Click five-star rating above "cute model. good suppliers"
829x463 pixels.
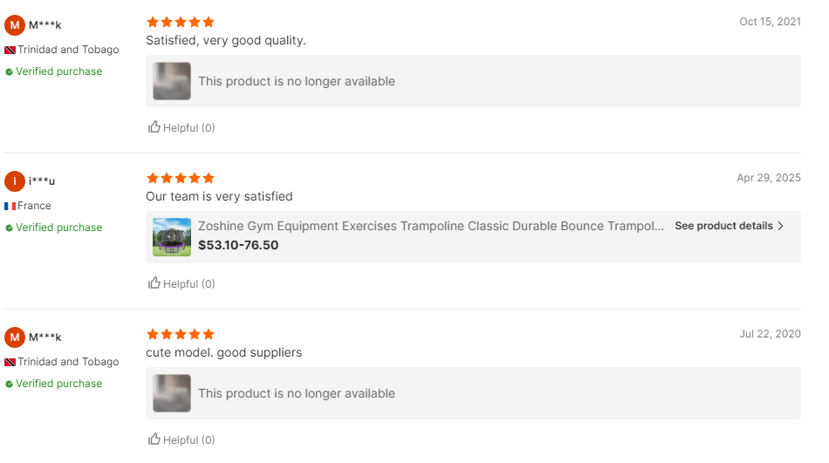(181, 334)
